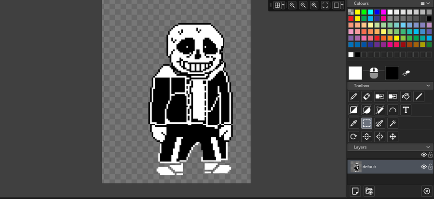Select the second colour replacer tool icon
434x199 pixels.
393,96
